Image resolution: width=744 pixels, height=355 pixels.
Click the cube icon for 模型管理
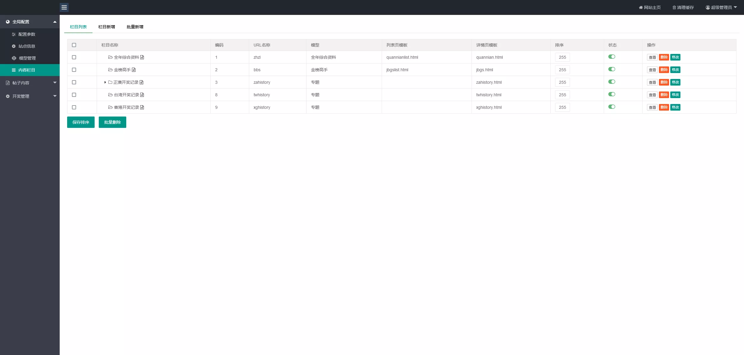coord(14,58)
